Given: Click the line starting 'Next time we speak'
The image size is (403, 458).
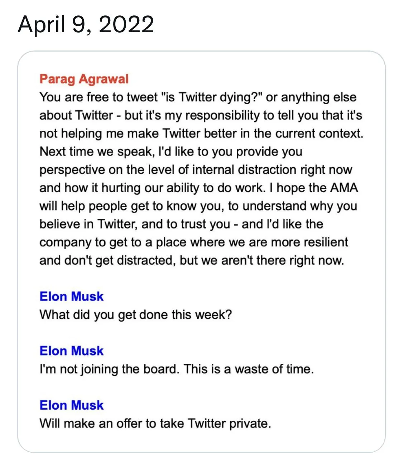Looking at the screenshot, I should coord(171,151).
